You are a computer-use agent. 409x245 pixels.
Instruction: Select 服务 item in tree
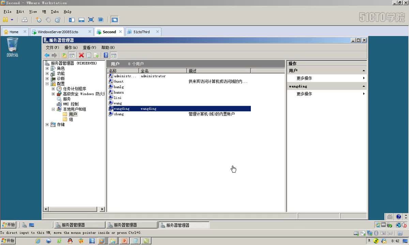(x=67, y=99)
